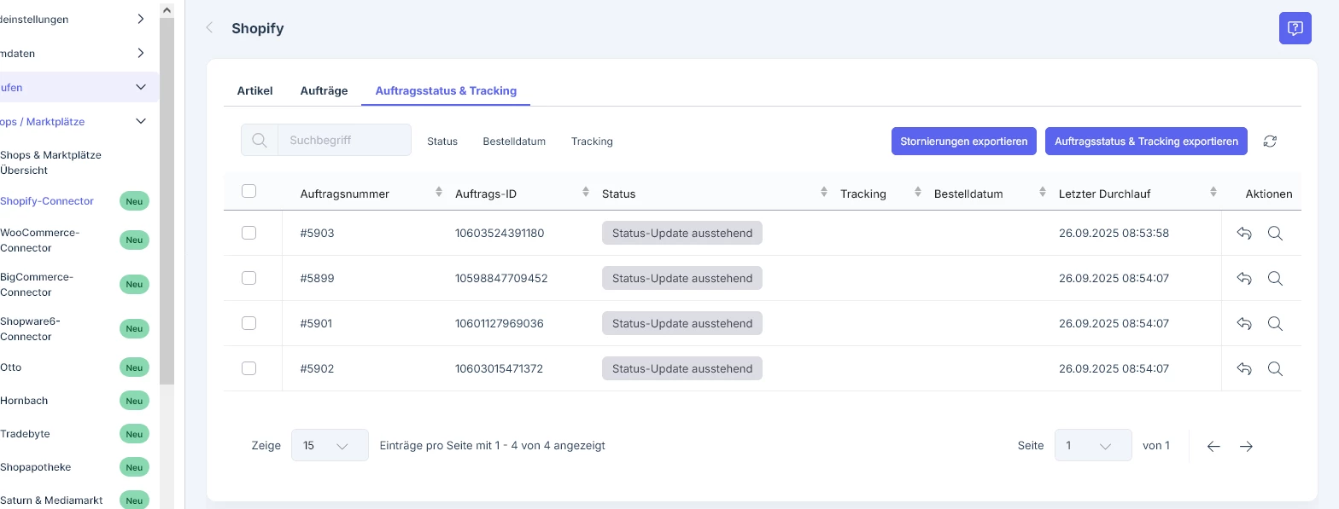The image size is (1339, 509).
Task: Go to previous page with left arrow
Action: 1213,446
